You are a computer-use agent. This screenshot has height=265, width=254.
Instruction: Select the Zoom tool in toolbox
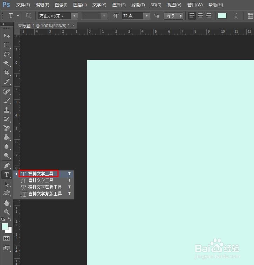click(x=7, y=212)
